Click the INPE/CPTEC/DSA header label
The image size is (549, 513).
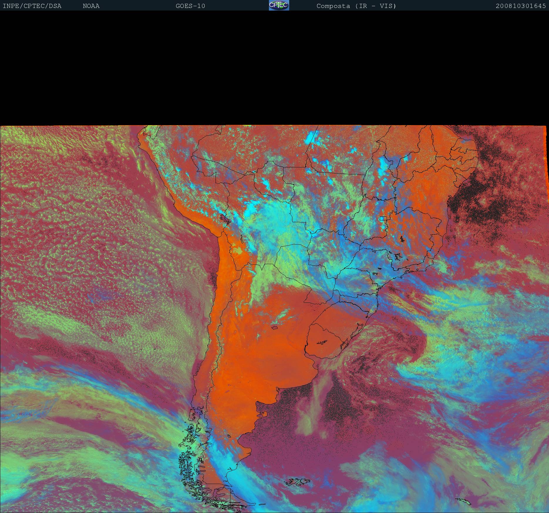32,6
